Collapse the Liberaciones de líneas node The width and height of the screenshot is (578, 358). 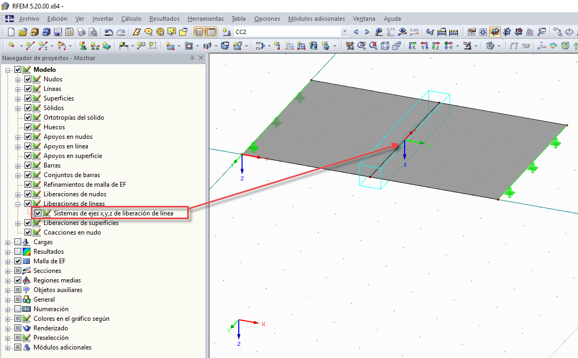18,204
